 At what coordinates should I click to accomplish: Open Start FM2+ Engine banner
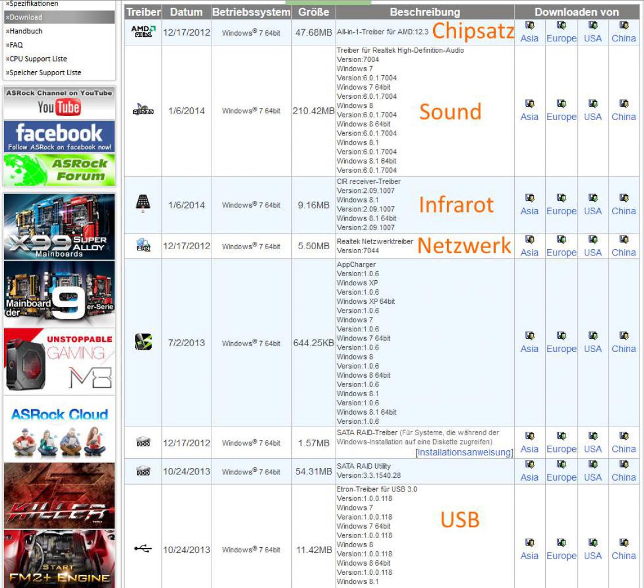pyautogui.click(x=59, y=559)
